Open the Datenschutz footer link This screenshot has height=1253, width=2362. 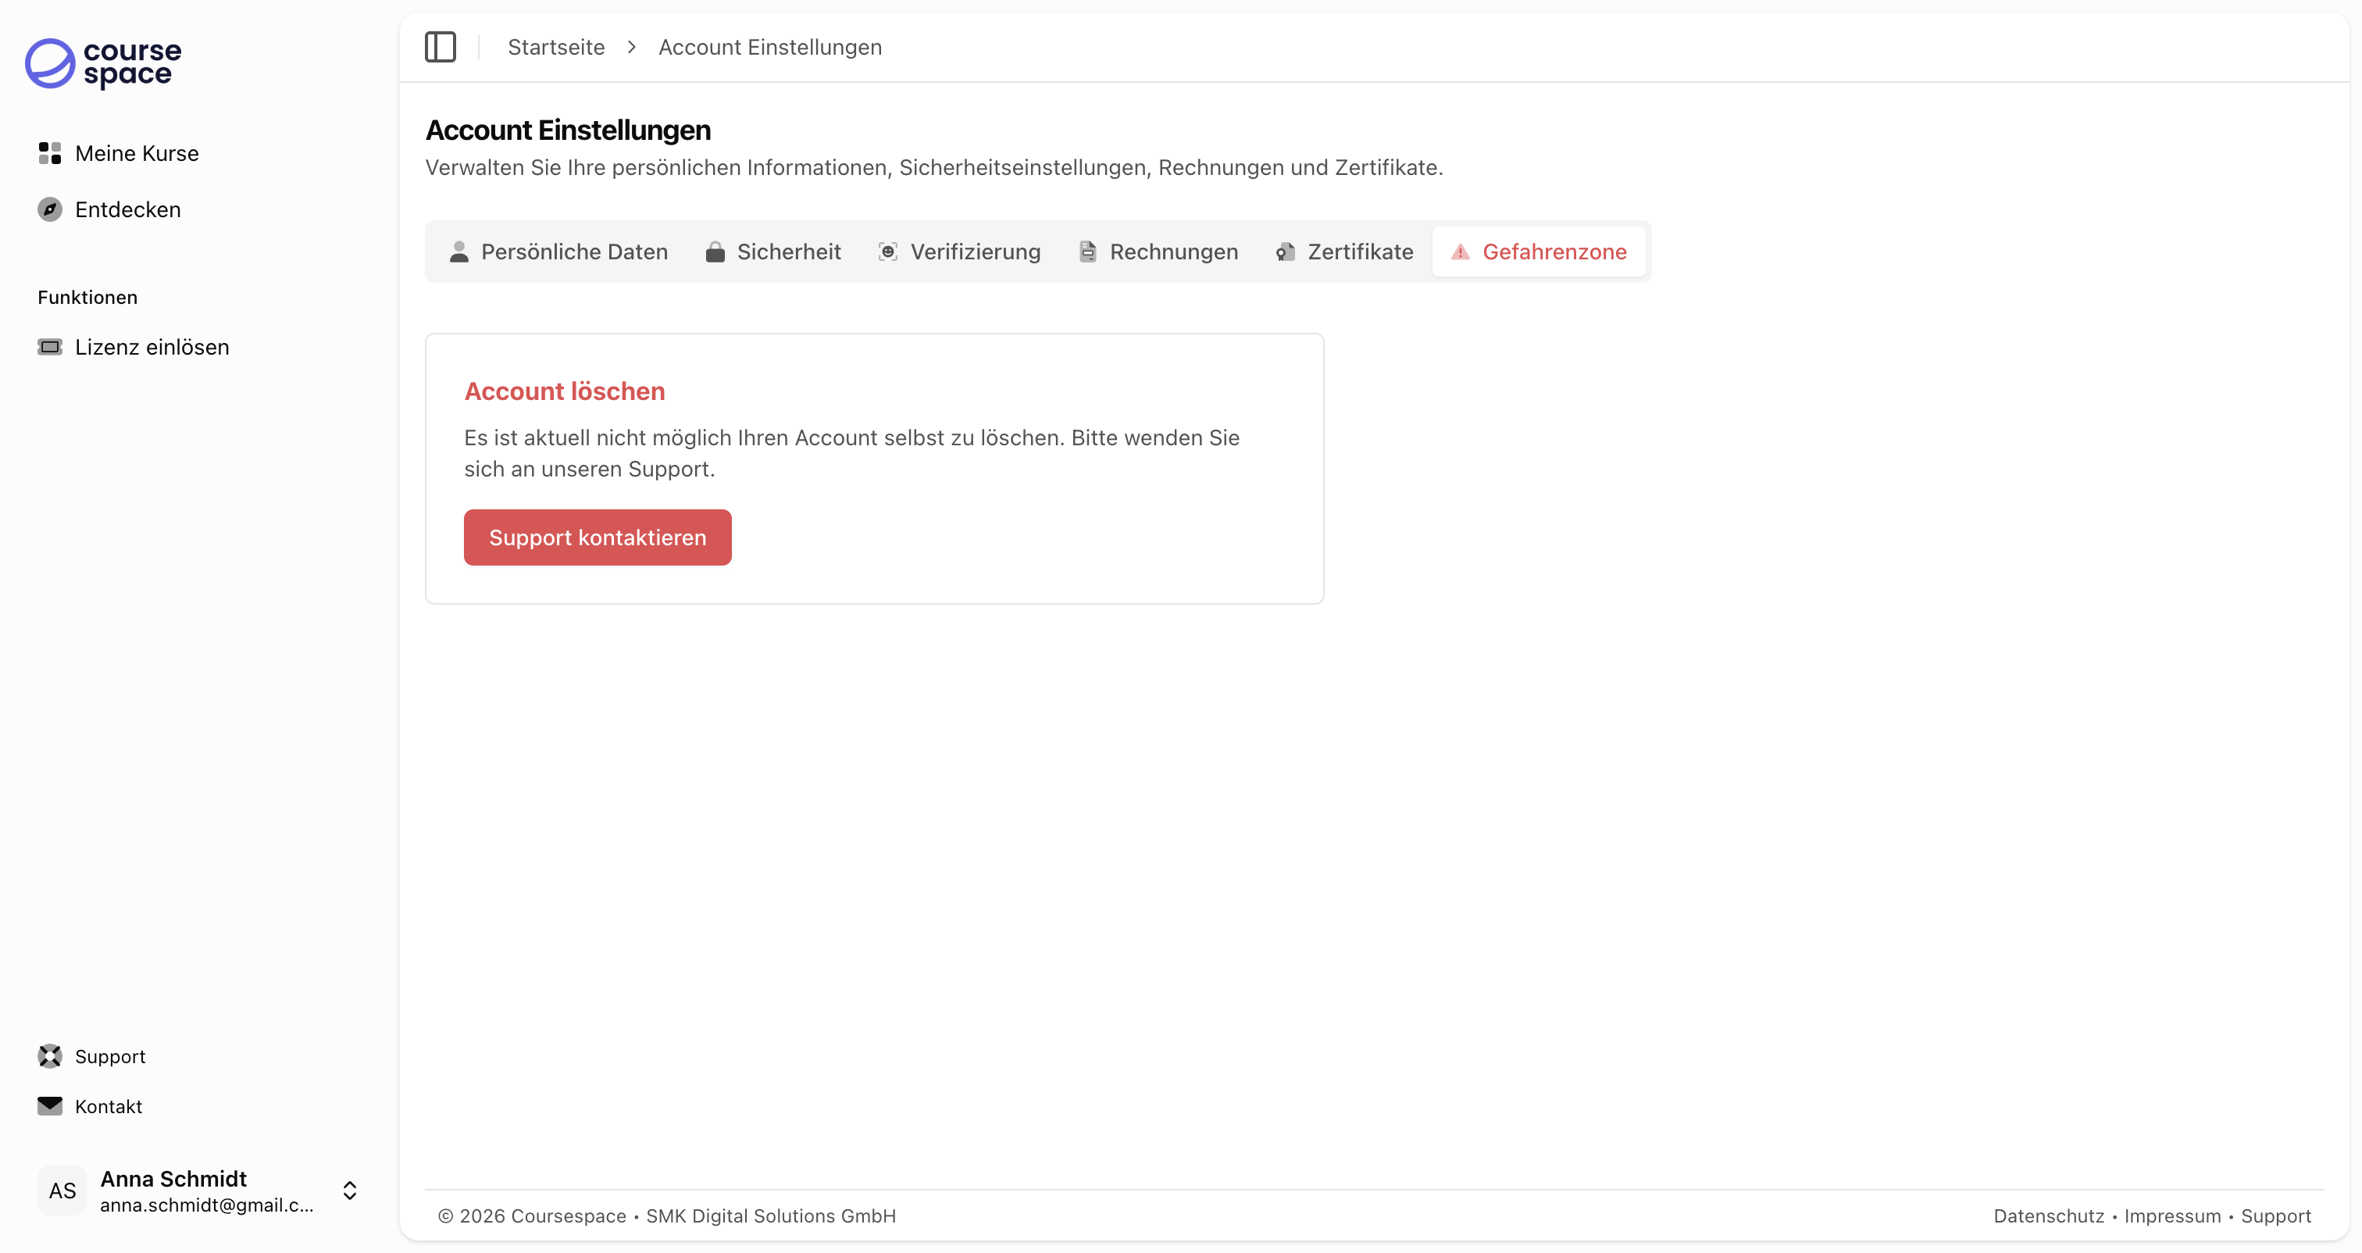pyautogui.click(x=2049, y=1216)
